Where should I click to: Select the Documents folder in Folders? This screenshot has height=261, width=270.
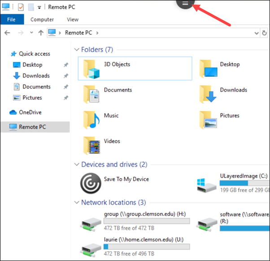(x=108, y=94)
